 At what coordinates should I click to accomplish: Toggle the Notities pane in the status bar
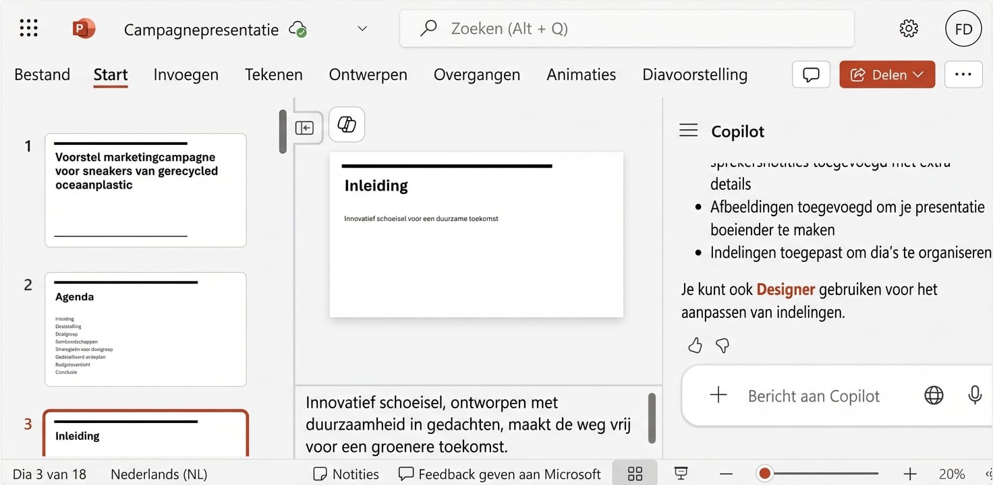(x=345, y=474)
